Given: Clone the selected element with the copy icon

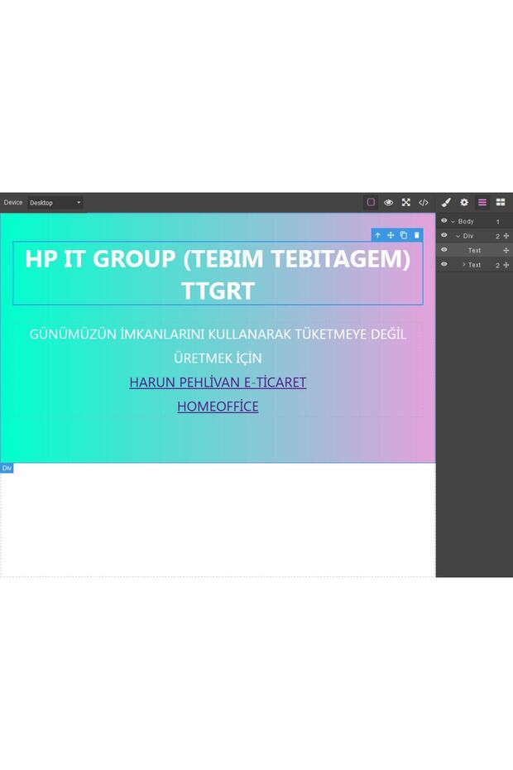Looking at the screenshot, I should click(x=404, y=235).
